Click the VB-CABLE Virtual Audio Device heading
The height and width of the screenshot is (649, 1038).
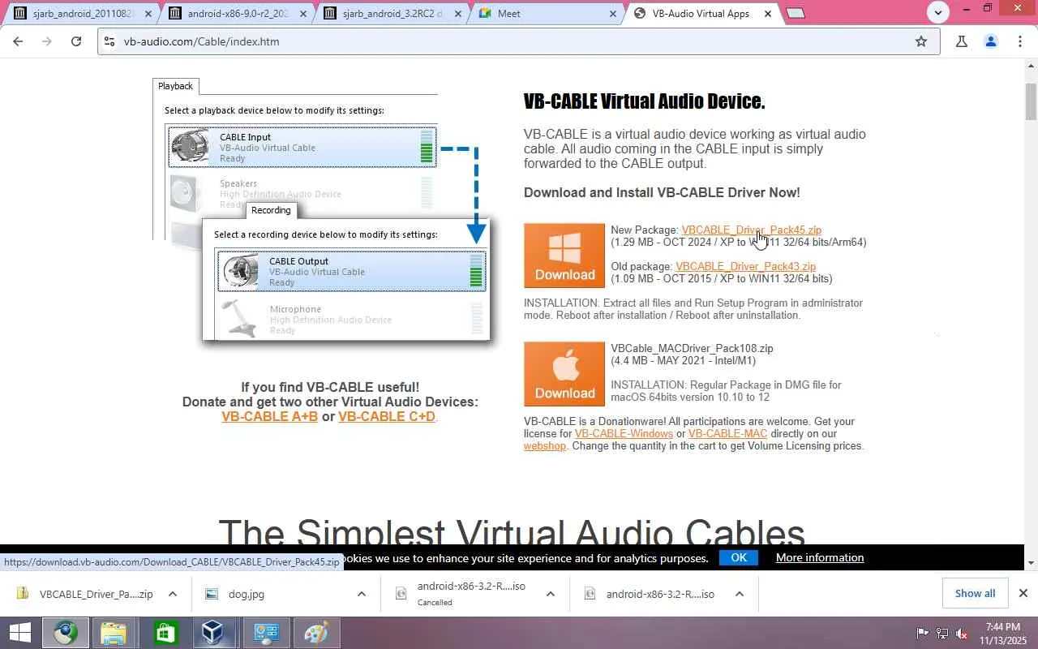644,101
